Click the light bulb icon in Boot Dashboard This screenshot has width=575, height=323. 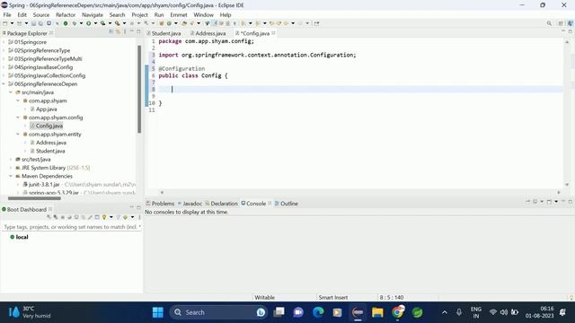tap(104, 217)
